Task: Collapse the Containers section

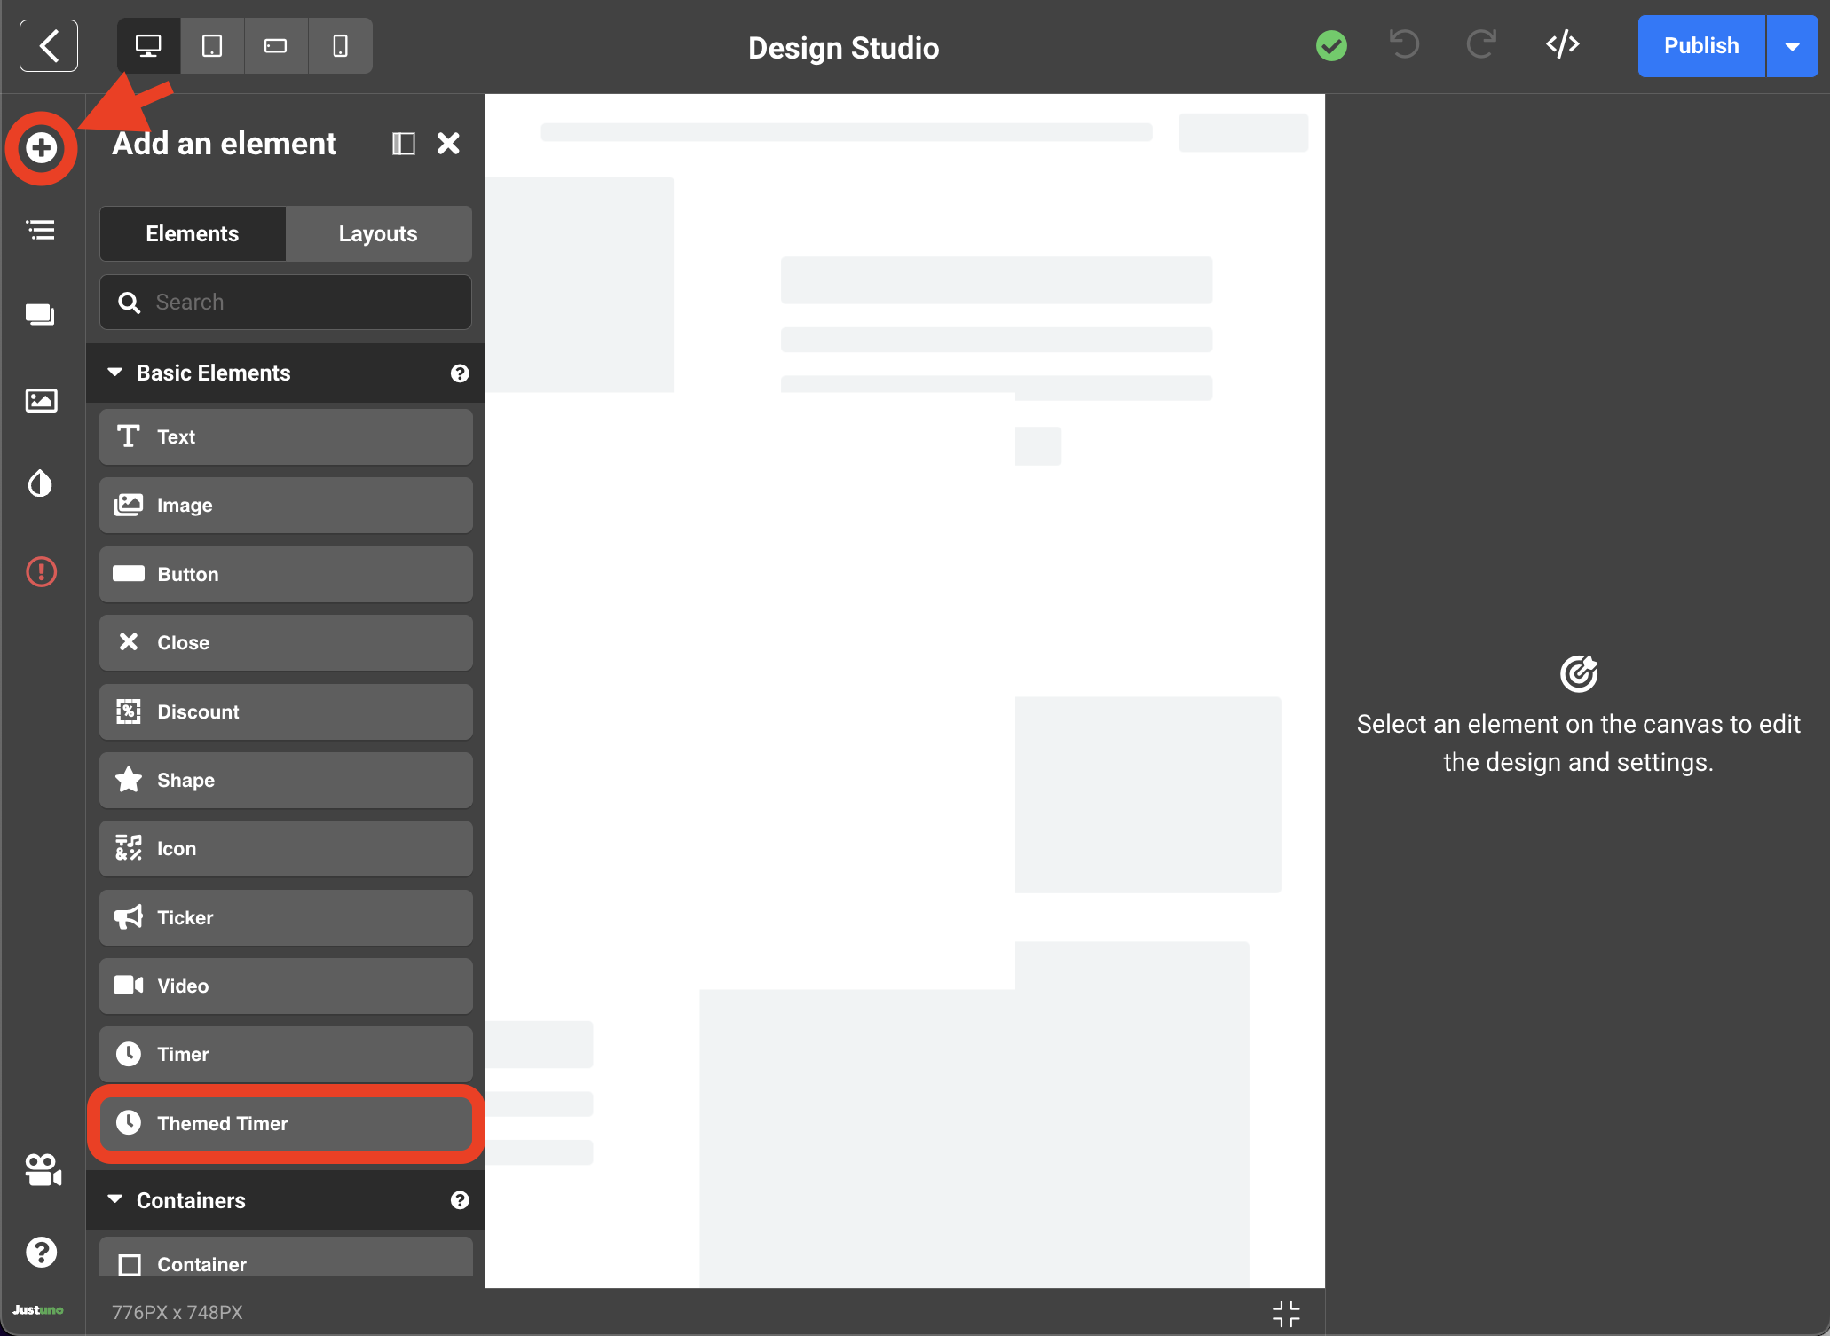Action: pos(114,1199)
